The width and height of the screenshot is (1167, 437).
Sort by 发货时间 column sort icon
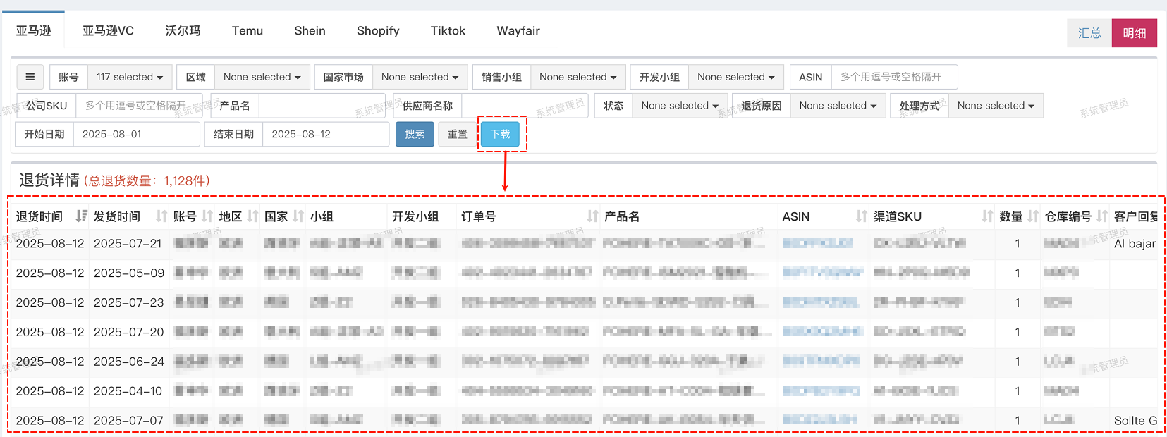[161, 216]
